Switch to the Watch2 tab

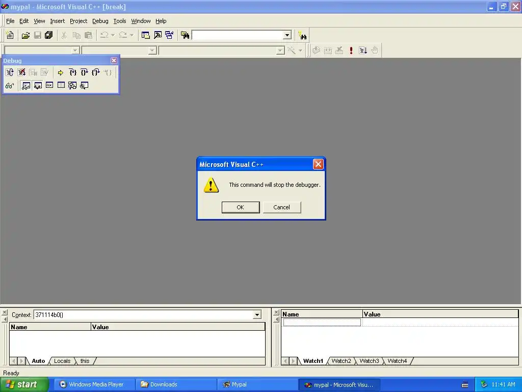[x=341, y=361]
